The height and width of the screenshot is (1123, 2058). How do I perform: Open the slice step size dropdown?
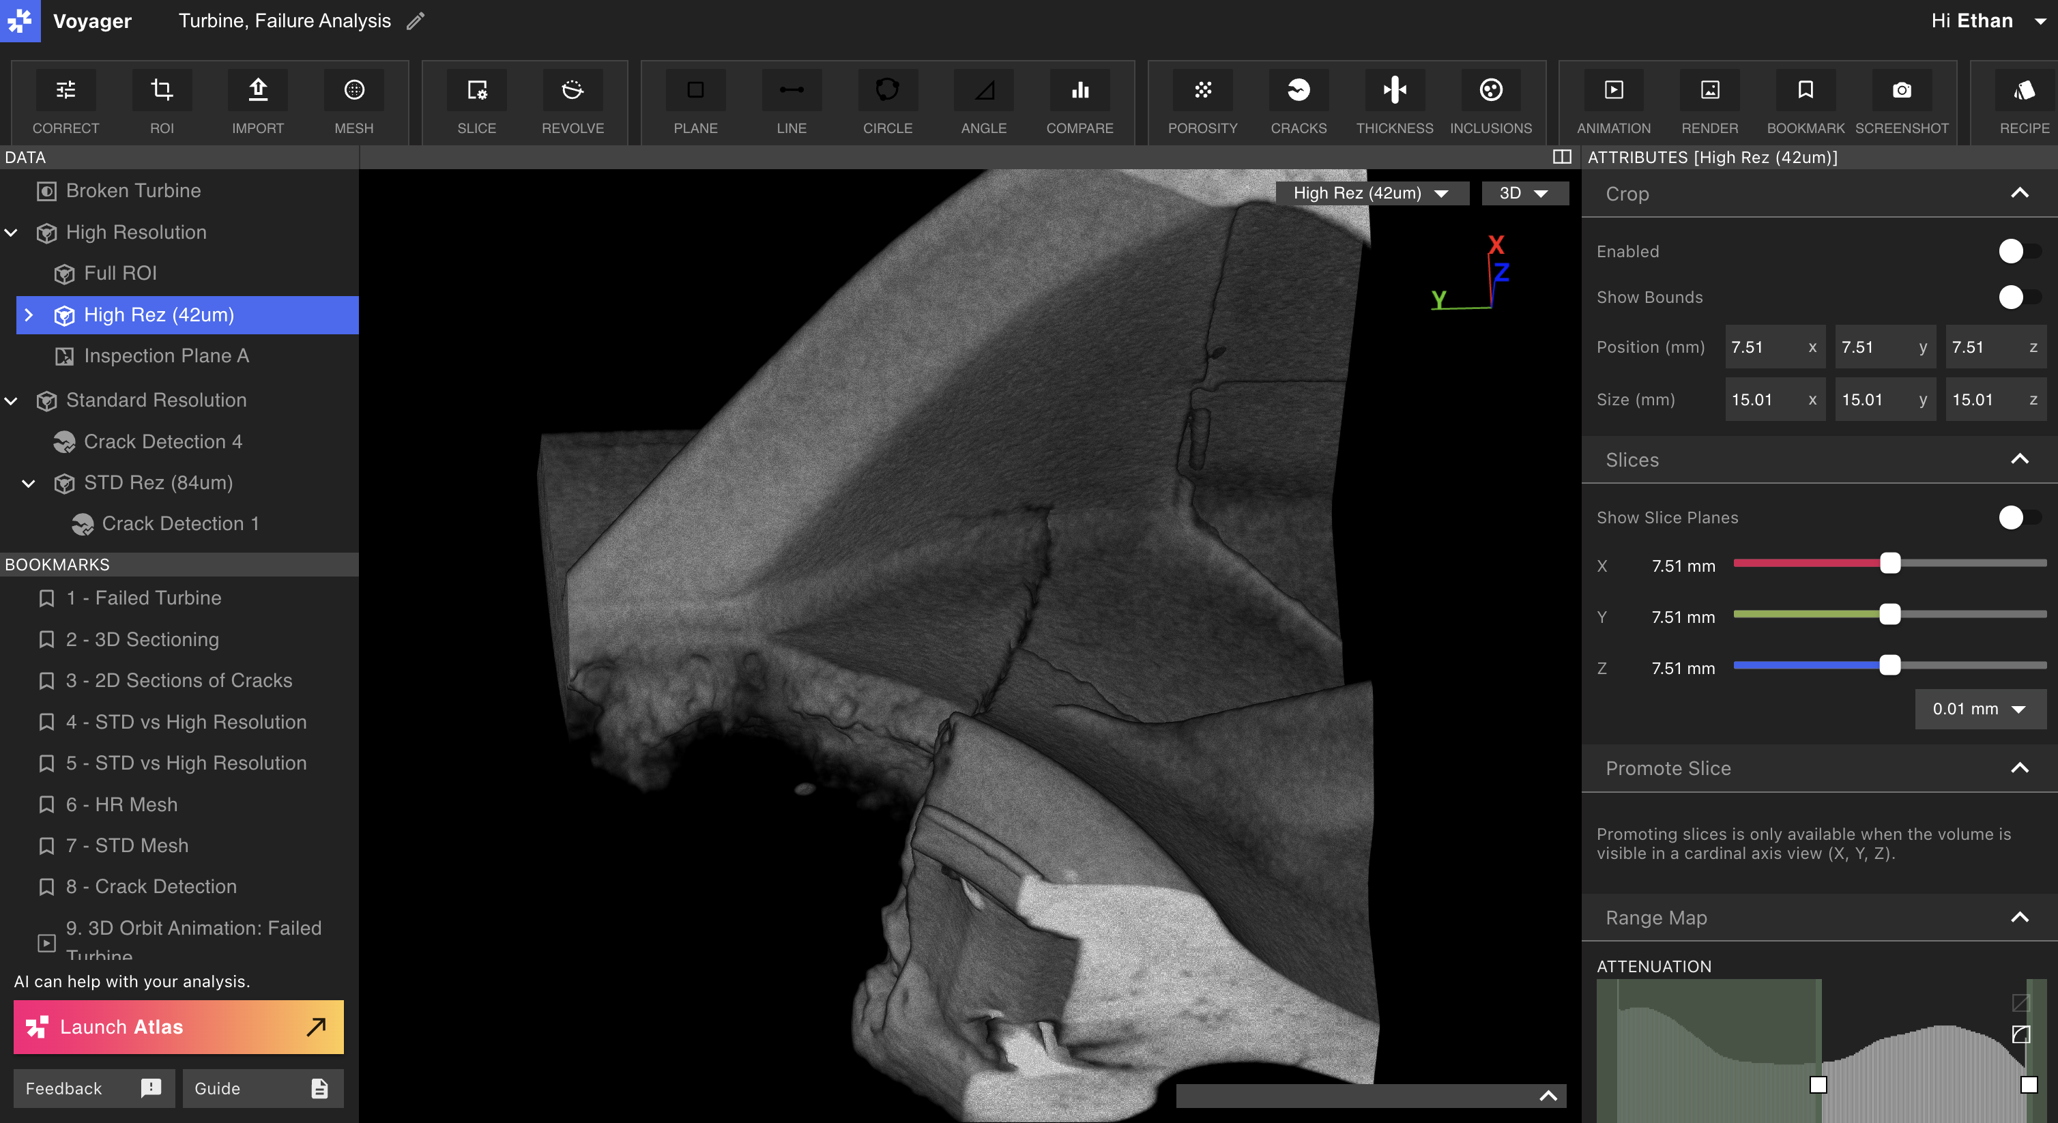pos(1980,708)
